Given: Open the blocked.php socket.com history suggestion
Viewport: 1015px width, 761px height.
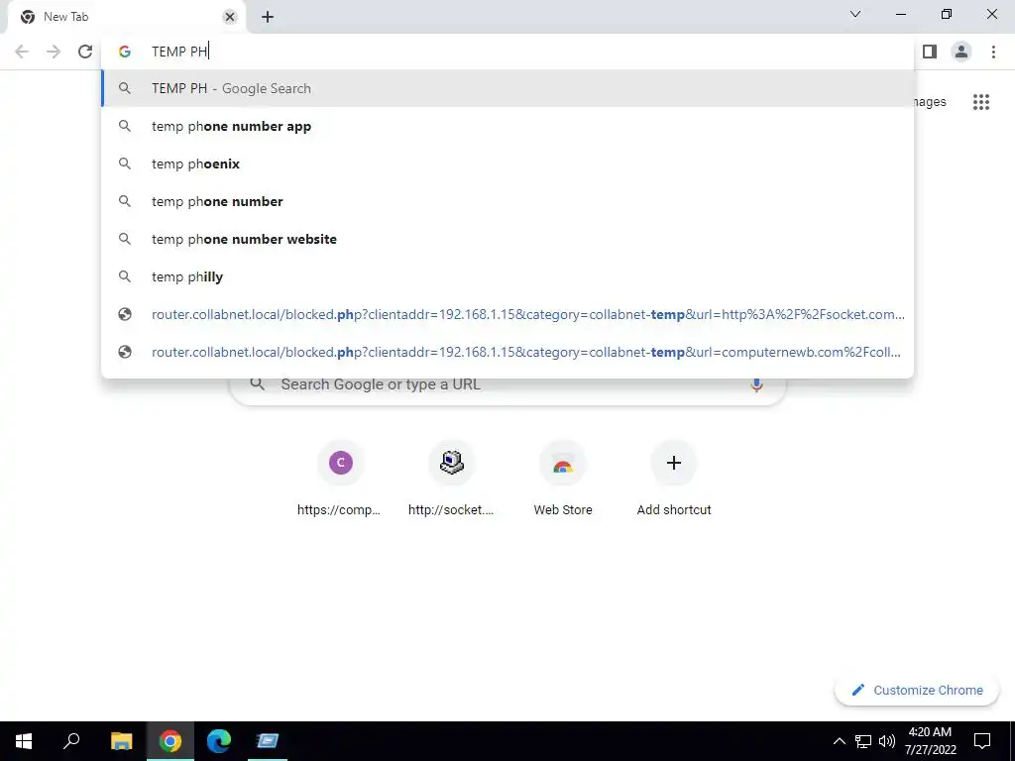Looking at the screenshot, I should (x=507, y=314).
